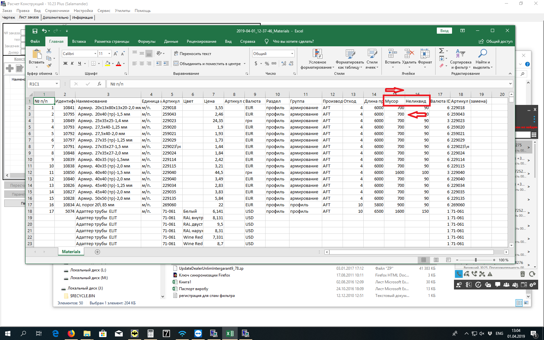This screenshot has width=544, height=340.
Task: Open the Файл tab in Excel
Action: point(35,41)
